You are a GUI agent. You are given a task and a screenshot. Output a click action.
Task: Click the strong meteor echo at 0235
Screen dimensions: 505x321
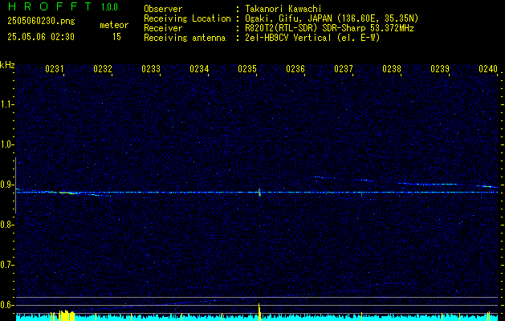point(259,193)
